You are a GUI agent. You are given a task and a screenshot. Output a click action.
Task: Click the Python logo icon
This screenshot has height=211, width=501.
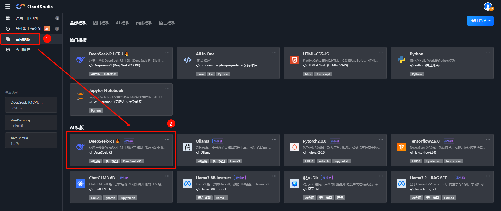point(402,60)
